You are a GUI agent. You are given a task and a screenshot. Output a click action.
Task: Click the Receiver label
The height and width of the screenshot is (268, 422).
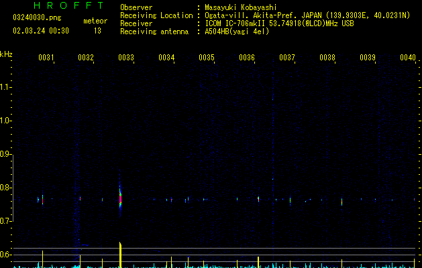[136, 23]
